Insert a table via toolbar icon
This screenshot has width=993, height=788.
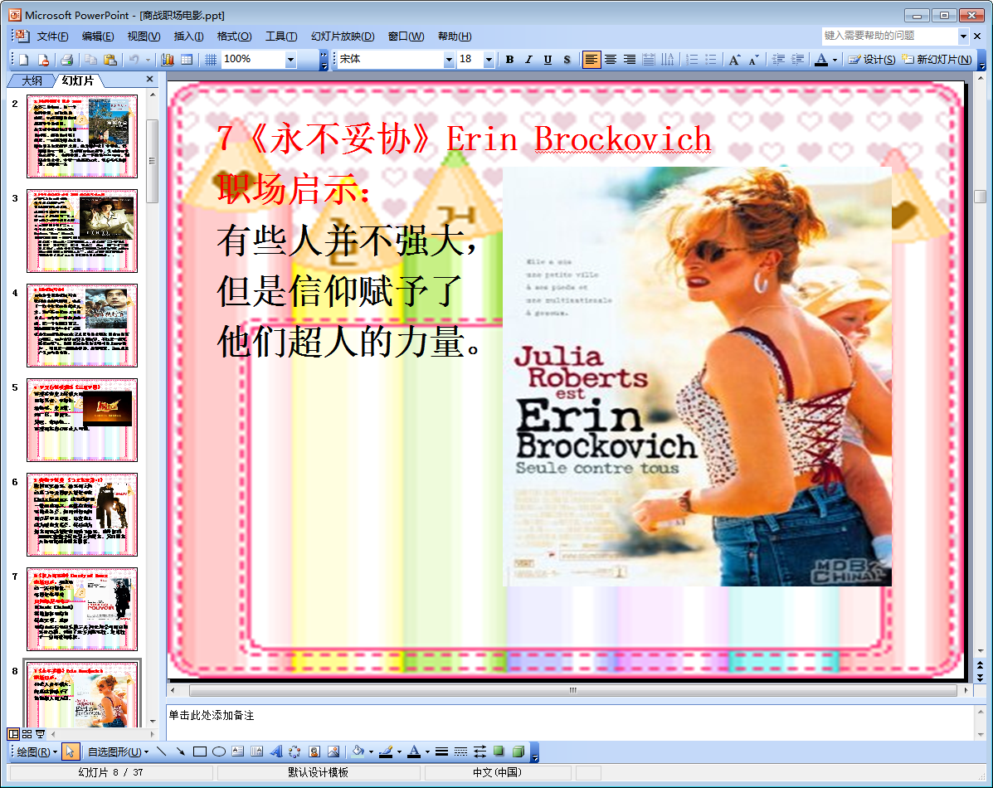[187, 60]
